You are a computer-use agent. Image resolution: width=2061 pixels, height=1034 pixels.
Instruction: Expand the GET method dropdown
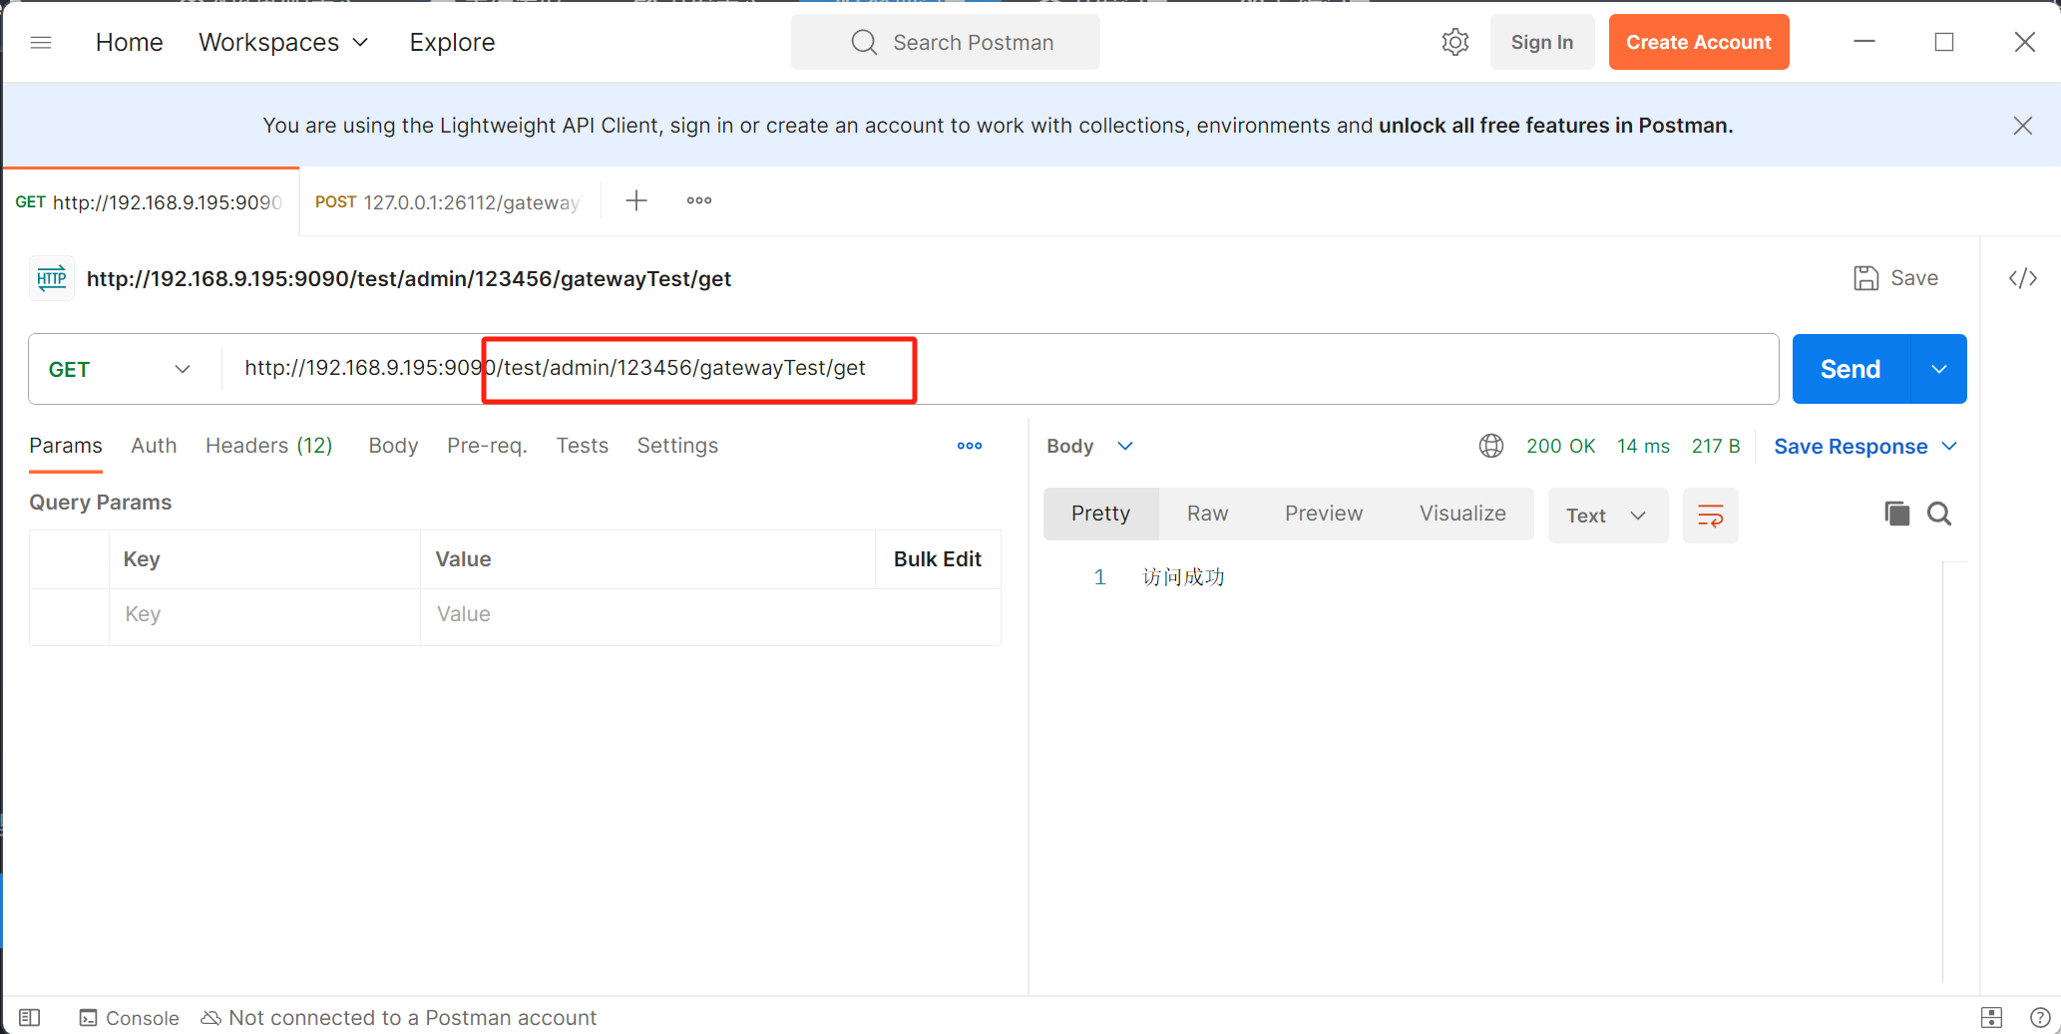click(120, 369)
